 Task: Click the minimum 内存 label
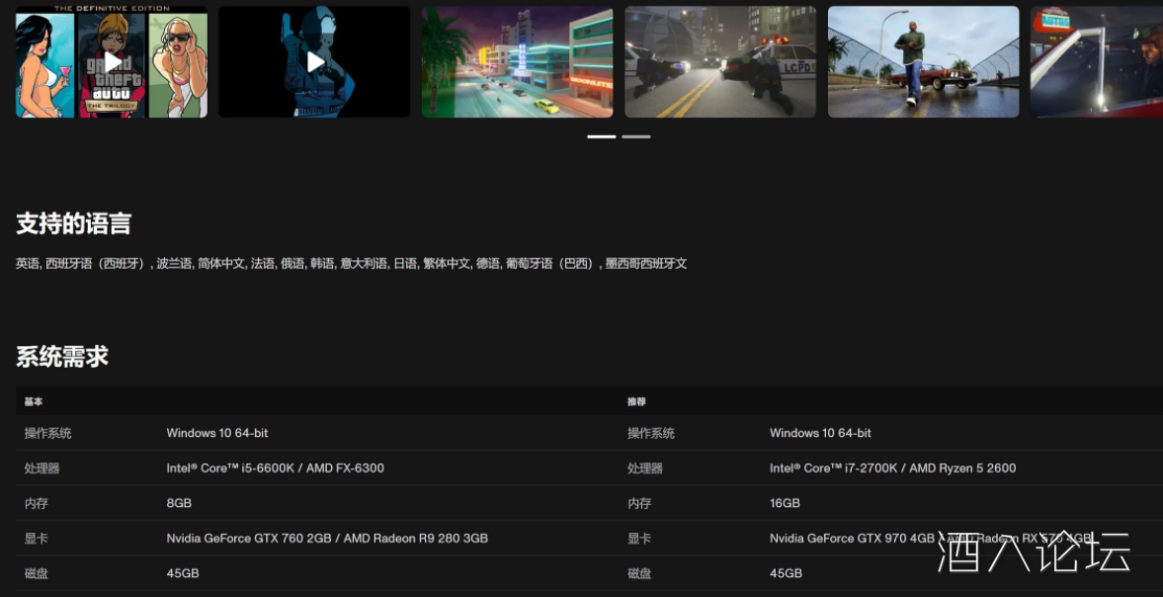(37, 503)
